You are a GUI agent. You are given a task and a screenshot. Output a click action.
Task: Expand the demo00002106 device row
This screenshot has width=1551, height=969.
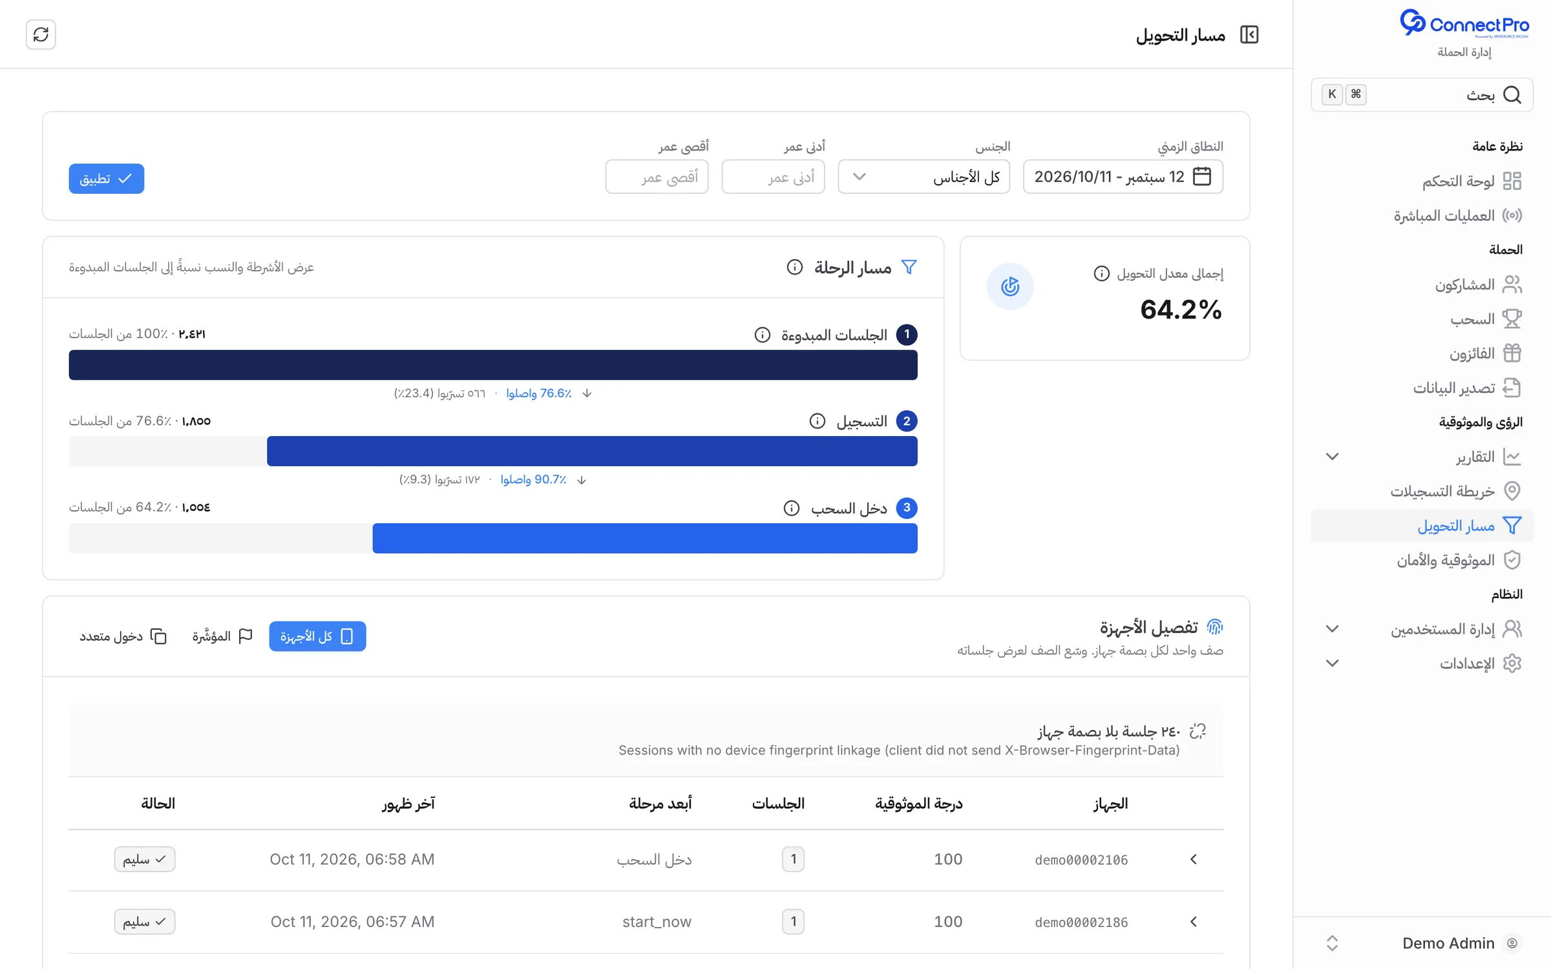pyautogui.click(x=1194, y=859)
